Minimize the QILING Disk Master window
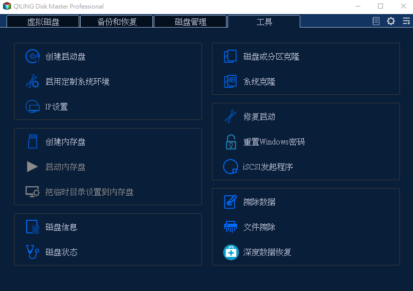 358,6
